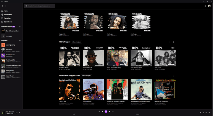
Task: Skip to the previous track
Action: click(103, 112)
